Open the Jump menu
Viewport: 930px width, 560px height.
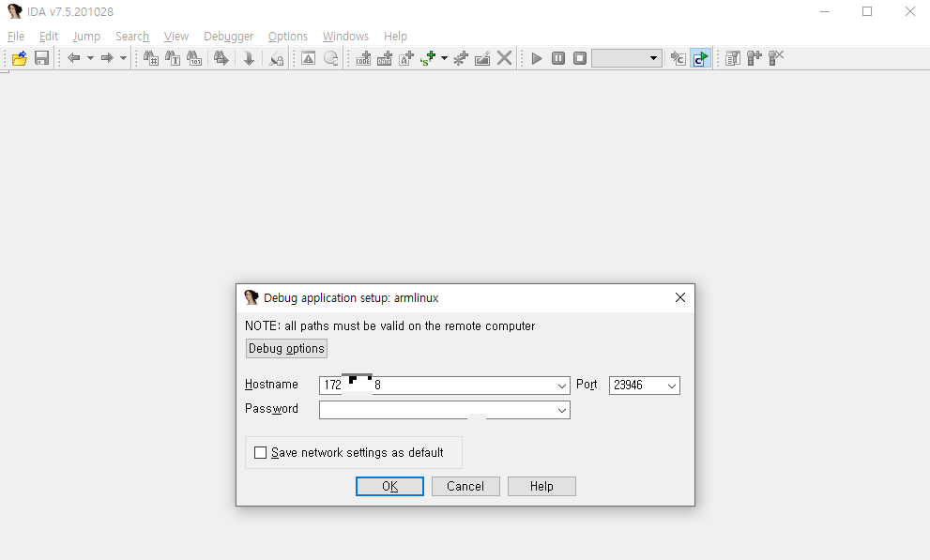[86, 37]
